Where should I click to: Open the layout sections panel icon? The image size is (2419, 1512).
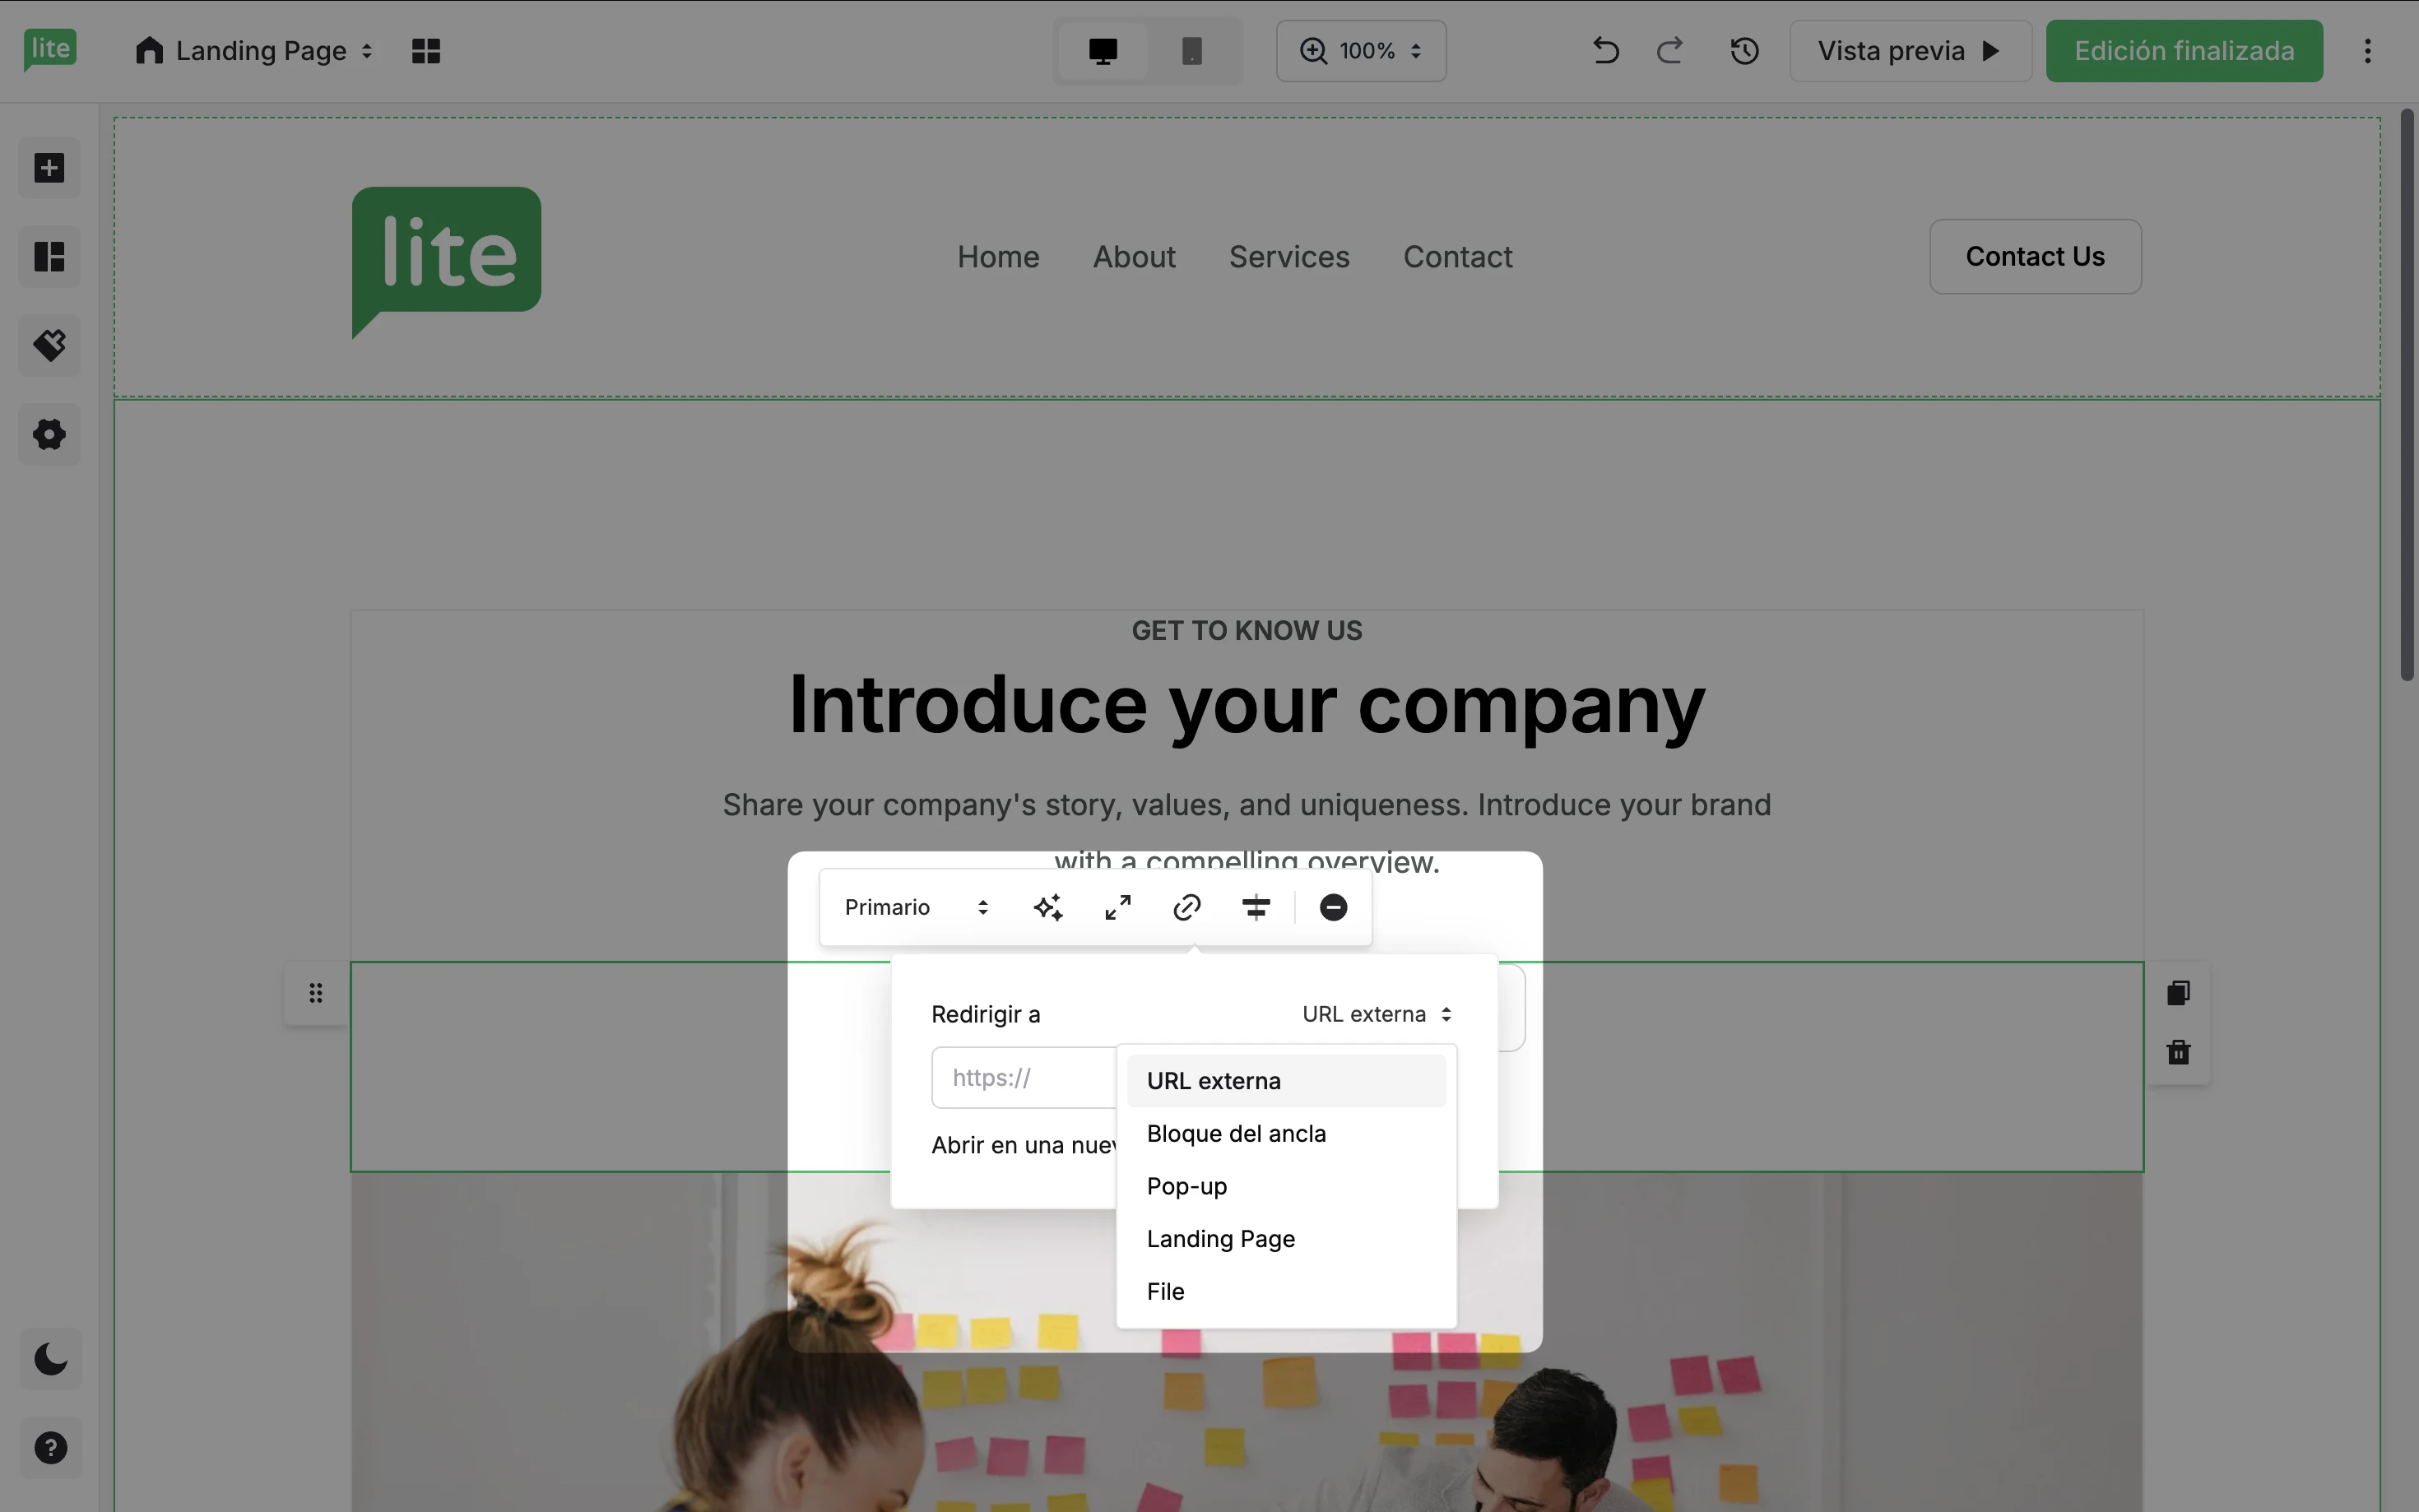coord(49,257)
